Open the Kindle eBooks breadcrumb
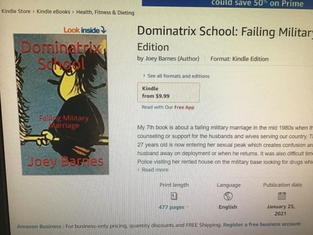This screenshot has width=313, height=235. (53, 12)
